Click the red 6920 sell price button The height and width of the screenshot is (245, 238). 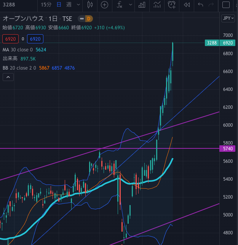[x=11, y=39]
